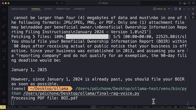Image resolution: width=196 pixels, height=110 pixels.
Task: Select interpreter 3.12.2 ('venv': venv)
Action: [162, 107]
